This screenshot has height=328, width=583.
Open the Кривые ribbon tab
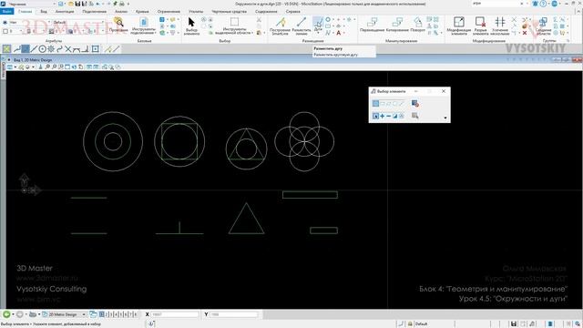(x=142, y=12)
